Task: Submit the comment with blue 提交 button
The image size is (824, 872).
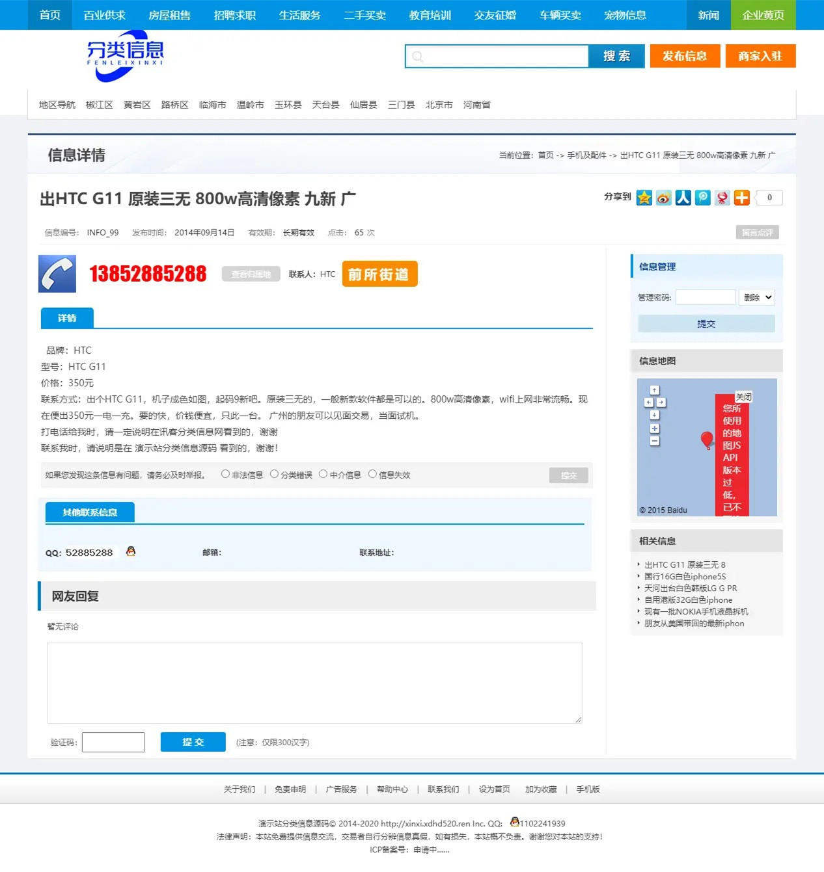Action: (193, 742)
